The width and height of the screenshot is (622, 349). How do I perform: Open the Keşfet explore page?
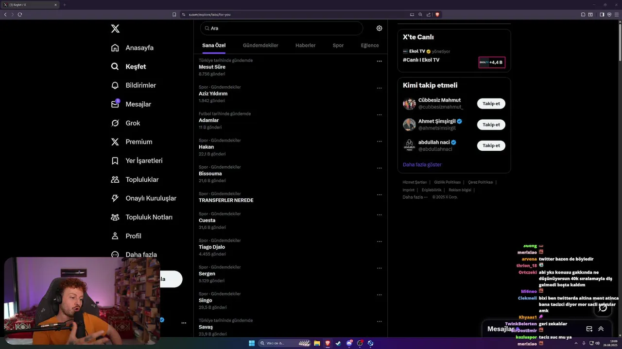(x=128, y=66)
